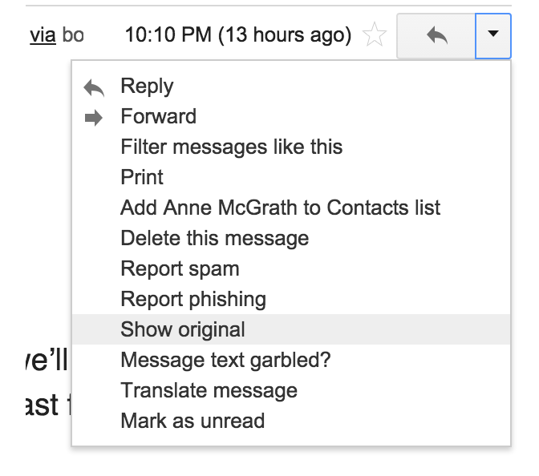
Task: Select Filter messages like this
Action: click(x=291, y=147)
